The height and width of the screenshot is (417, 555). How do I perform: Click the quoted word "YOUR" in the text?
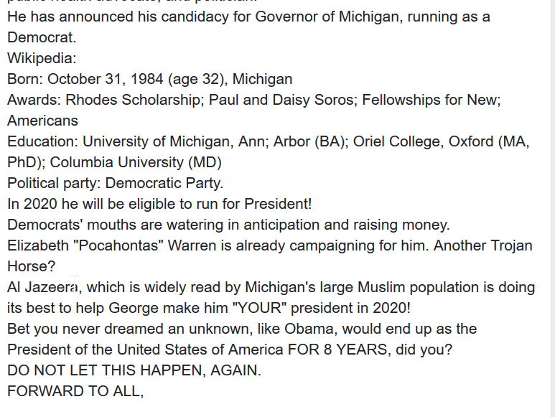pyautogui.click(x=260, y=309)
